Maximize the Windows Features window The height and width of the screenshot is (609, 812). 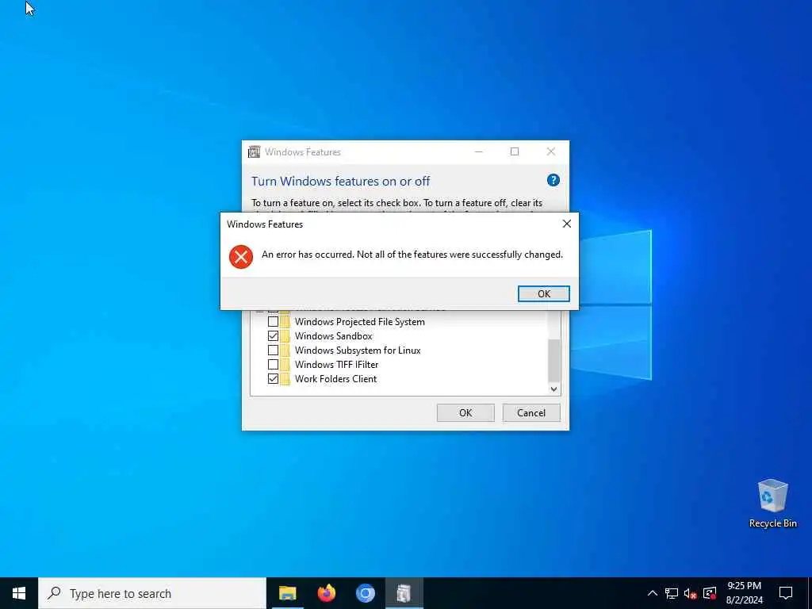click(514, 151)
